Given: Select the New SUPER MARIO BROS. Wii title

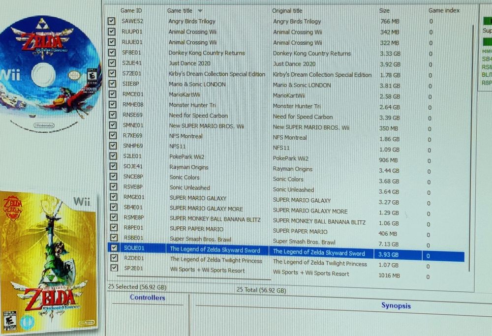Looking at the screenshot, I should 207,126.
